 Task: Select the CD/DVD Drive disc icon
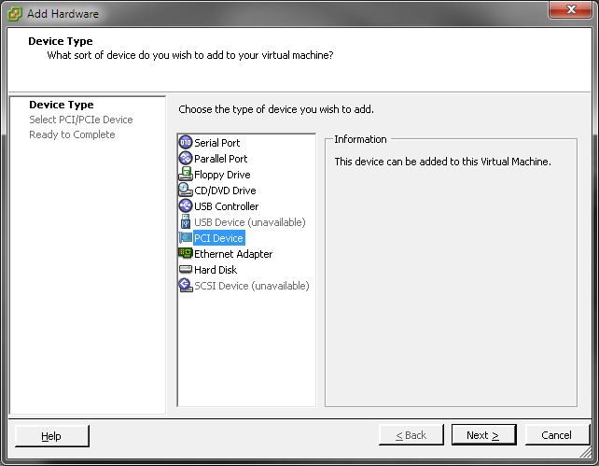[x=186, y=190]
